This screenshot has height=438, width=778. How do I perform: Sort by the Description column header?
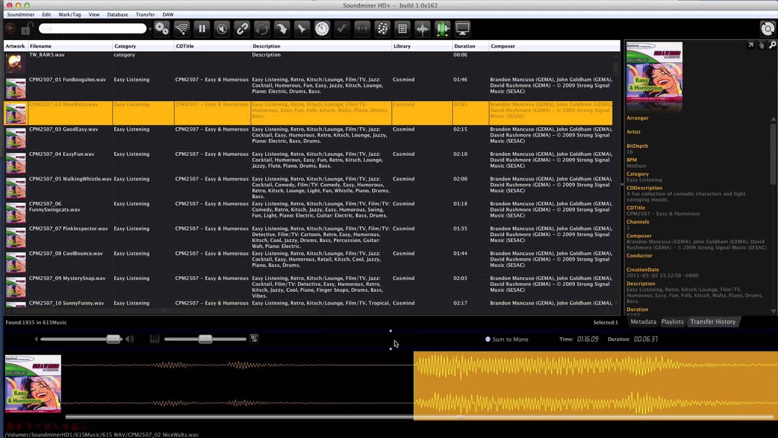[322, 46]
